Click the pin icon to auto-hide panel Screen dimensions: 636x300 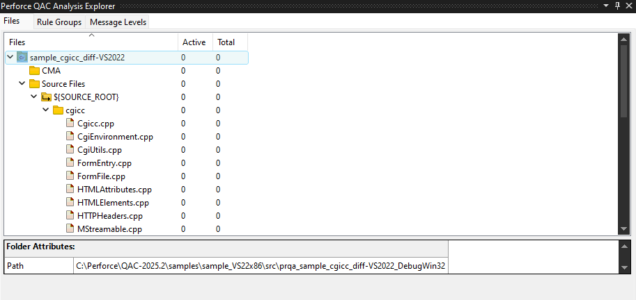tap(617, 6)
